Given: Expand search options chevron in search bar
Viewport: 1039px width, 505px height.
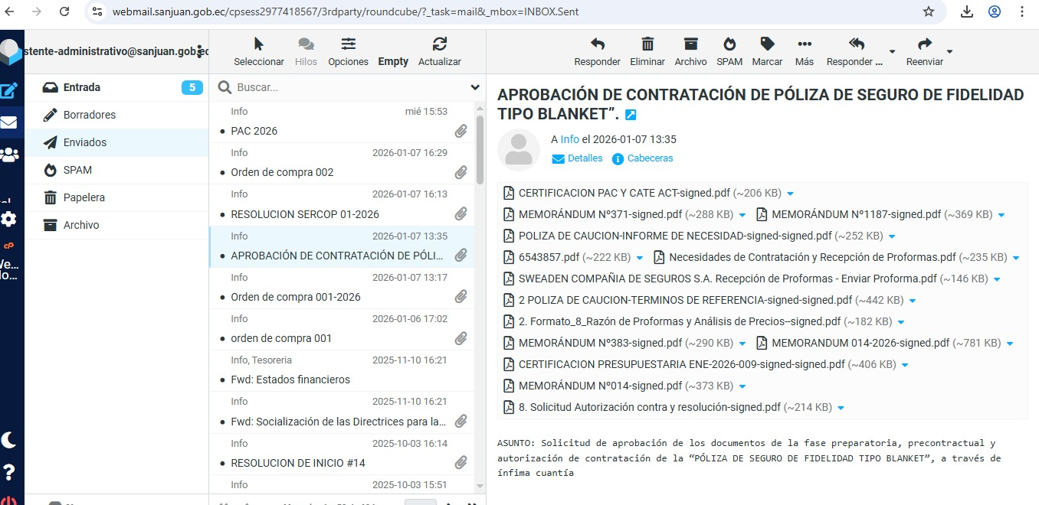Looking at the screenshot, I should coord(474,87).
